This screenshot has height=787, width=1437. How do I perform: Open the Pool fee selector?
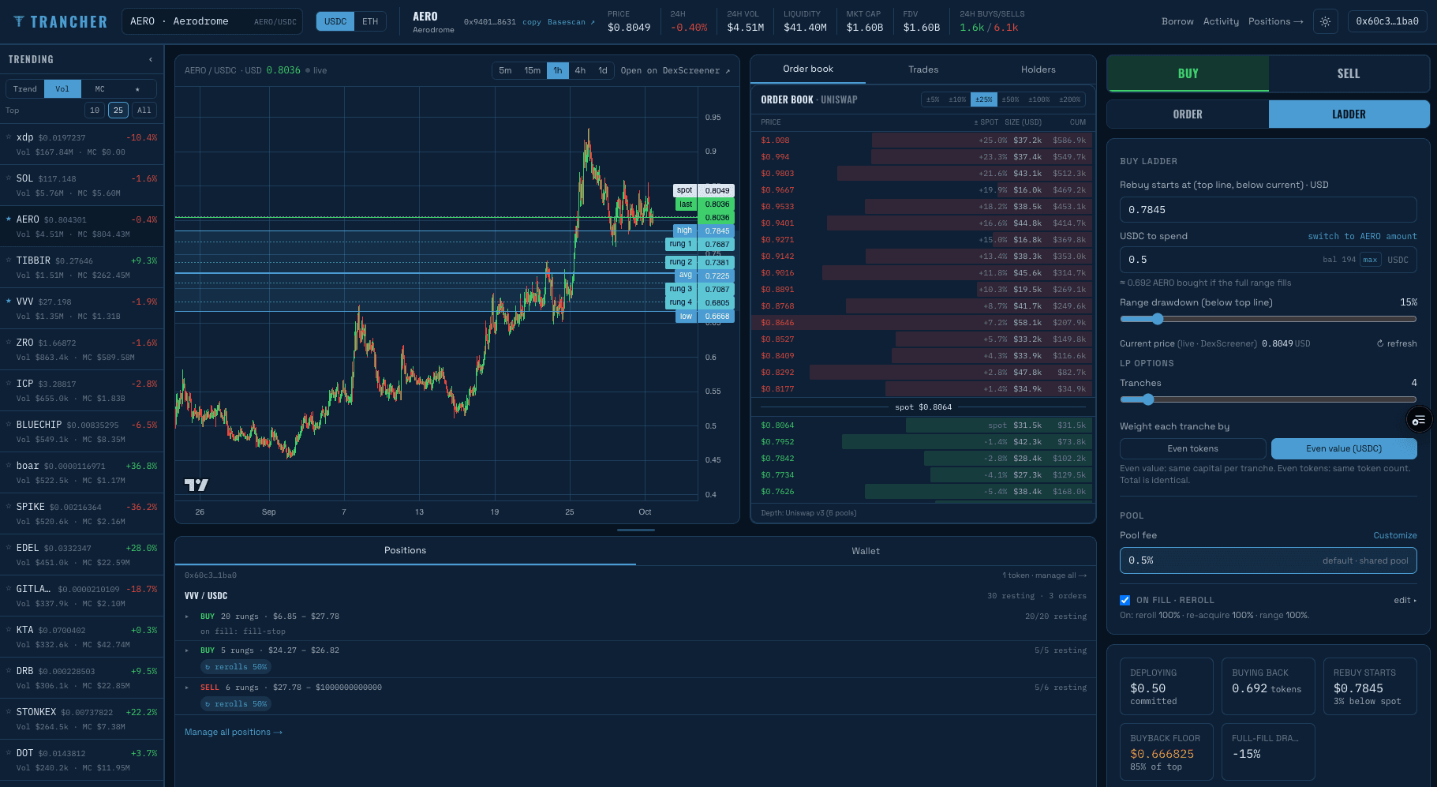(x=1268, y=560)
